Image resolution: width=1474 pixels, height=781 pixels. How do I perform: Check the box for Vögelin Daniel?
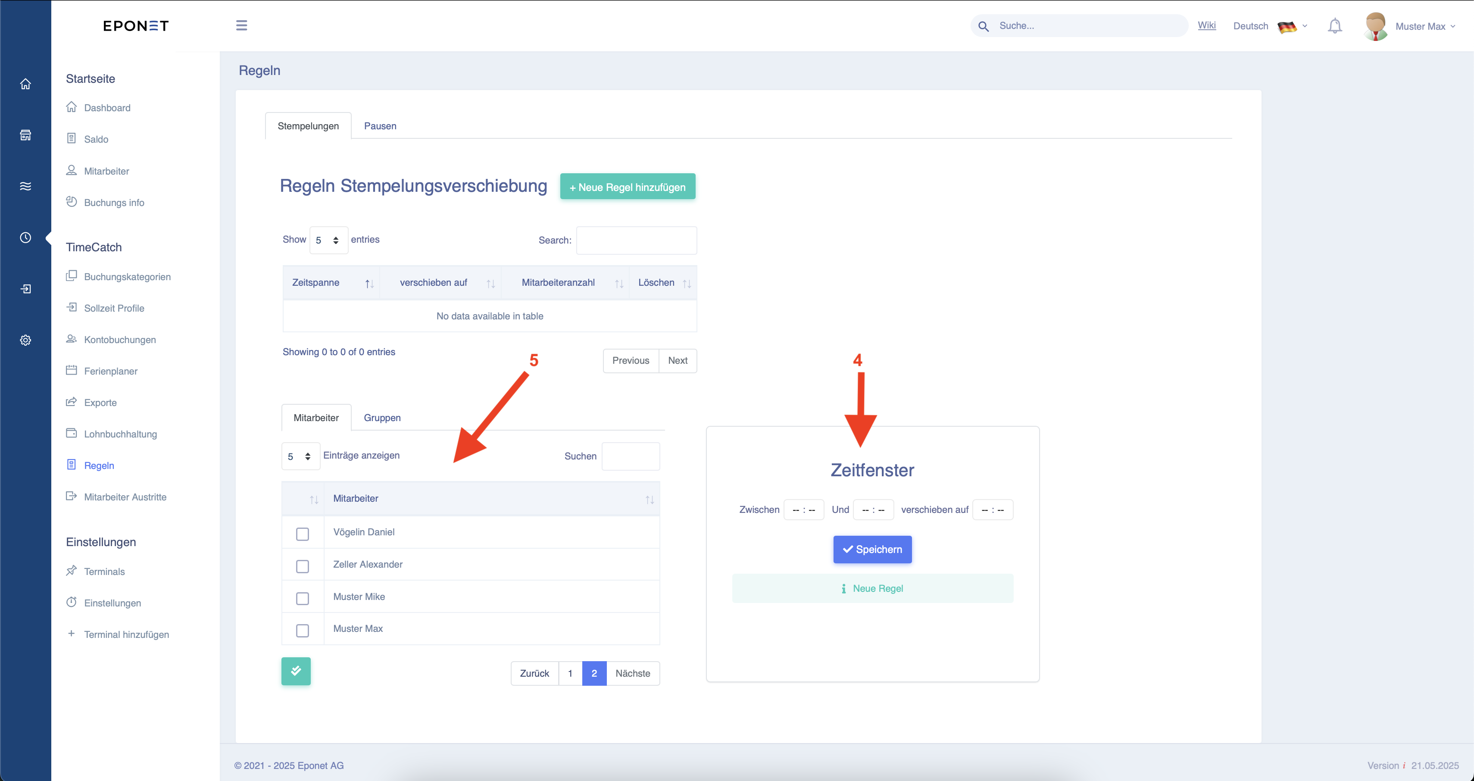click(x=302, y=534)
